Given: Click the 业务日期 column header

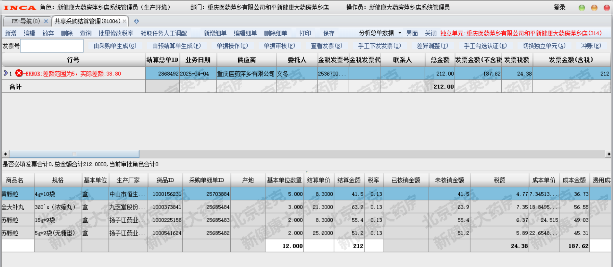Looking at the screenshot, I should pyautogui.click(x=198, y=60).
